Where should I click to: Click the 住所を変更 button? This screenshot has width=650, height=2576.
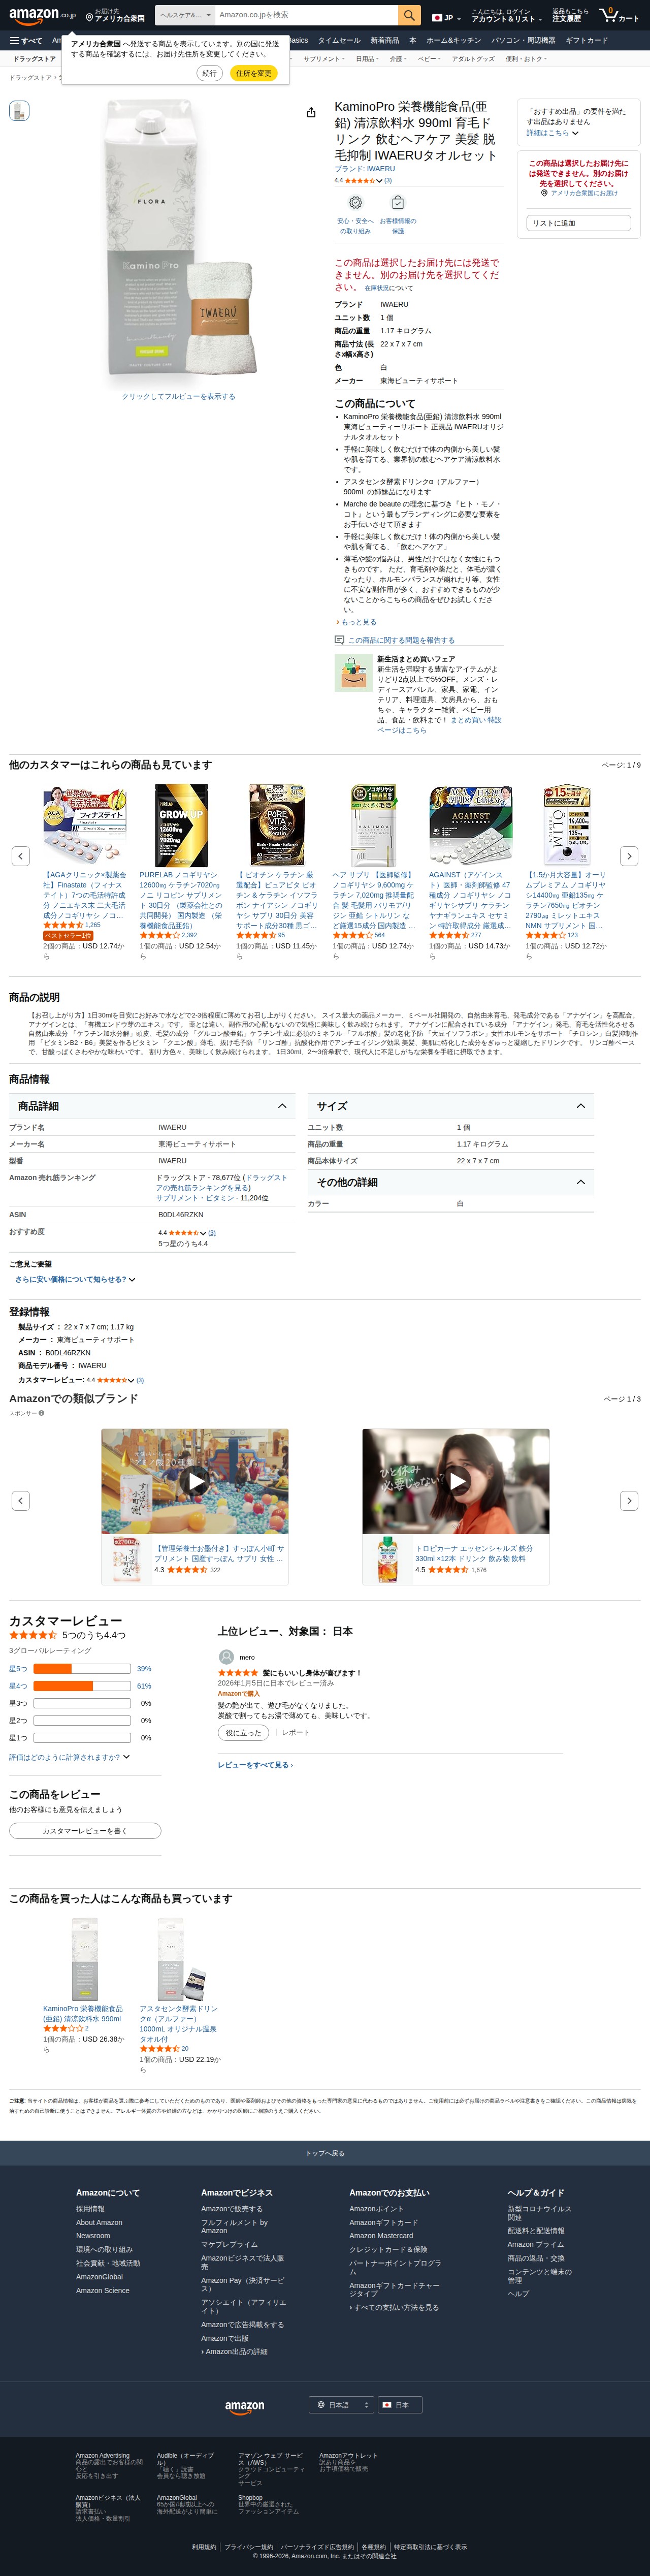point(253,73)
